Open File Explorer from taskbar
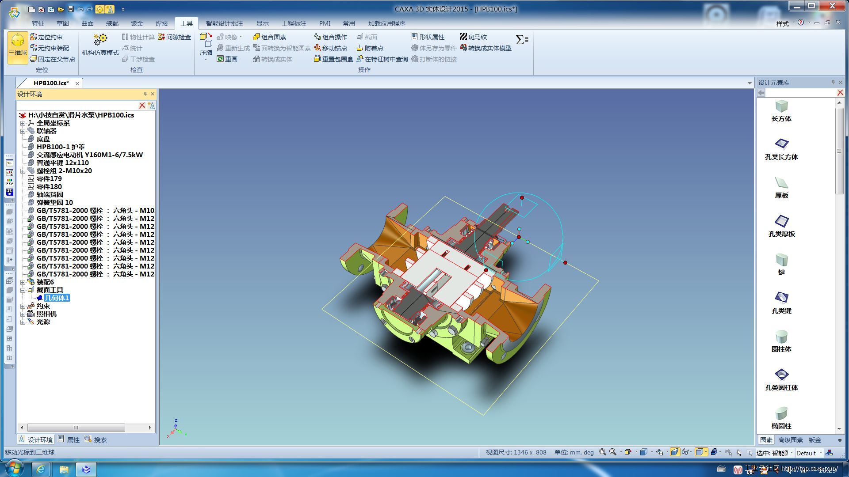 coord(64,469)
